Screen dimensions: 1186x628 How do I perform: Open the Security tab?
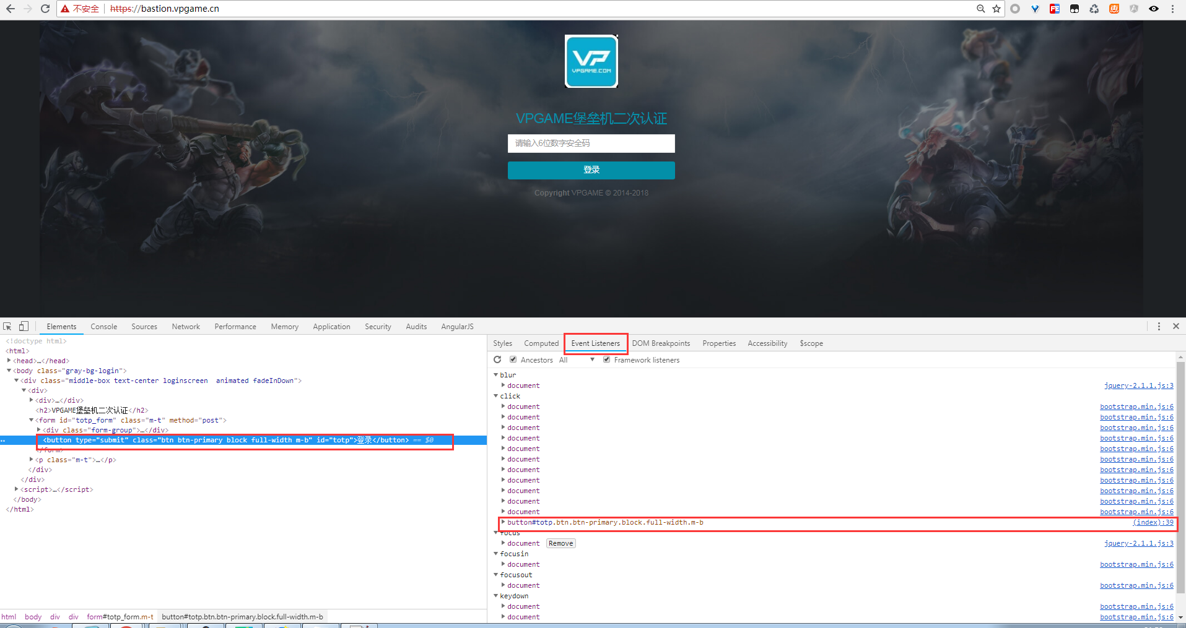pos(378,327)
